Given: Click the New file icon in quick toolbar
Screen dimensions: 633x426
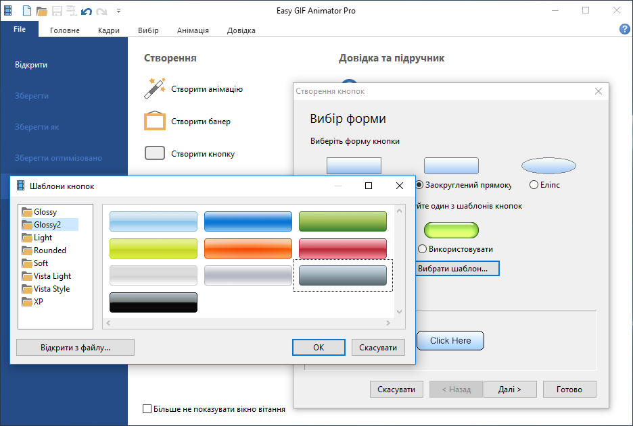Looking at the screenshot, I should coord(26,11).
